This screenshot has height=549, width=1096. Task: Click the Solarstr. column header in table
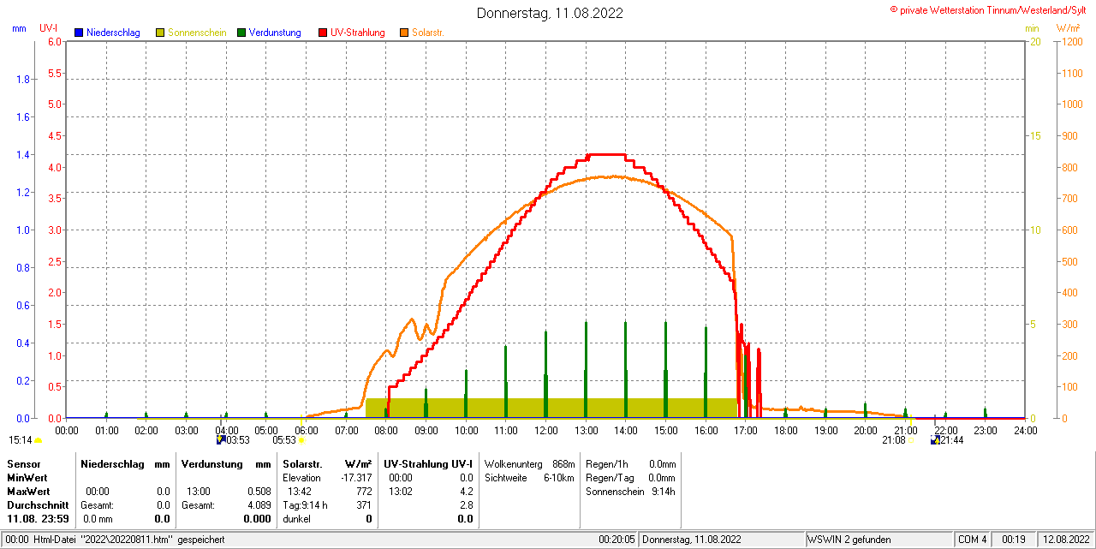click(302, 463)
